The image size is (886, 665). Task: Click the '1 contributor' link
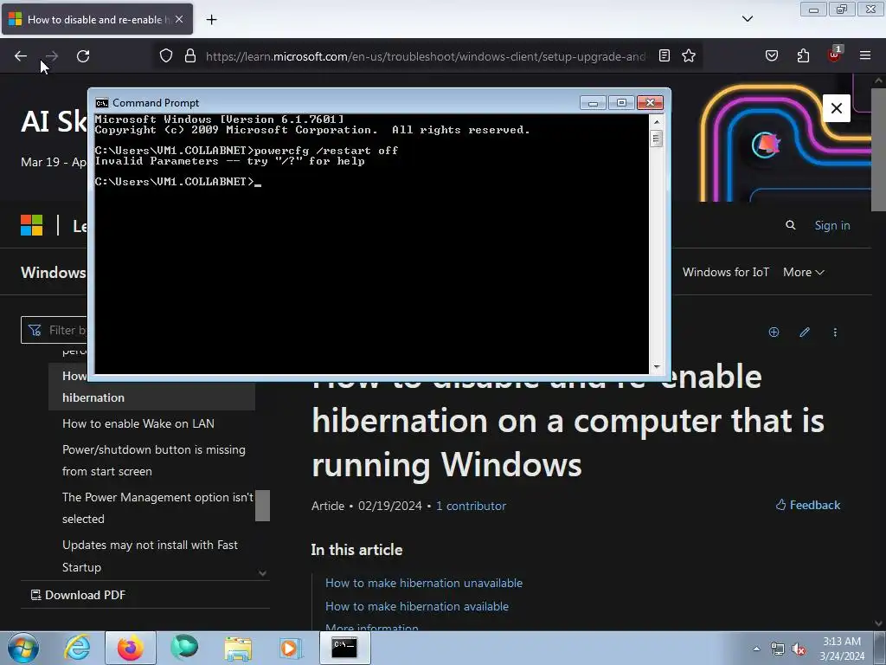pos(471,506)
